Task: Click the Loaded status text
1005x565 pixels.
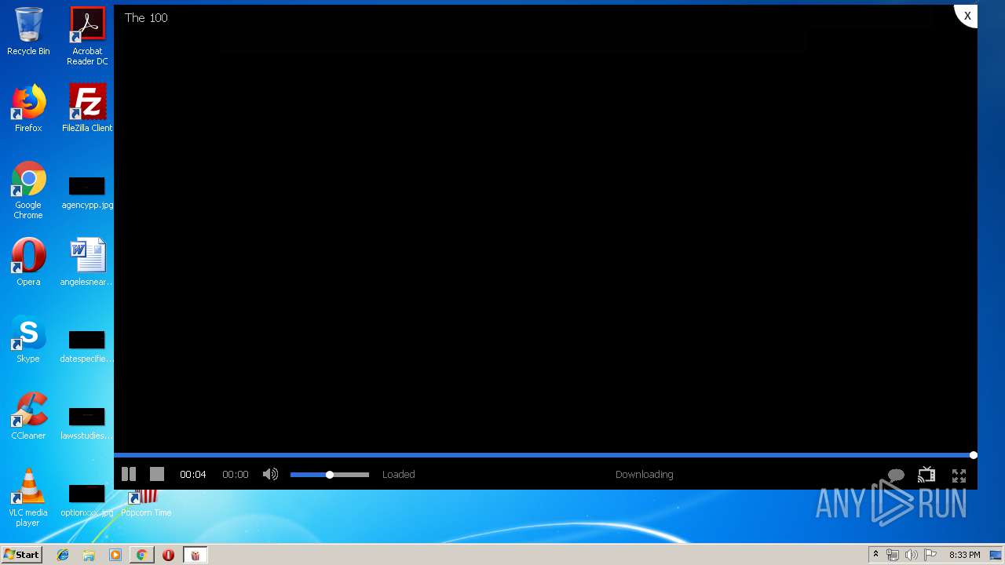Action: [399, 474]
